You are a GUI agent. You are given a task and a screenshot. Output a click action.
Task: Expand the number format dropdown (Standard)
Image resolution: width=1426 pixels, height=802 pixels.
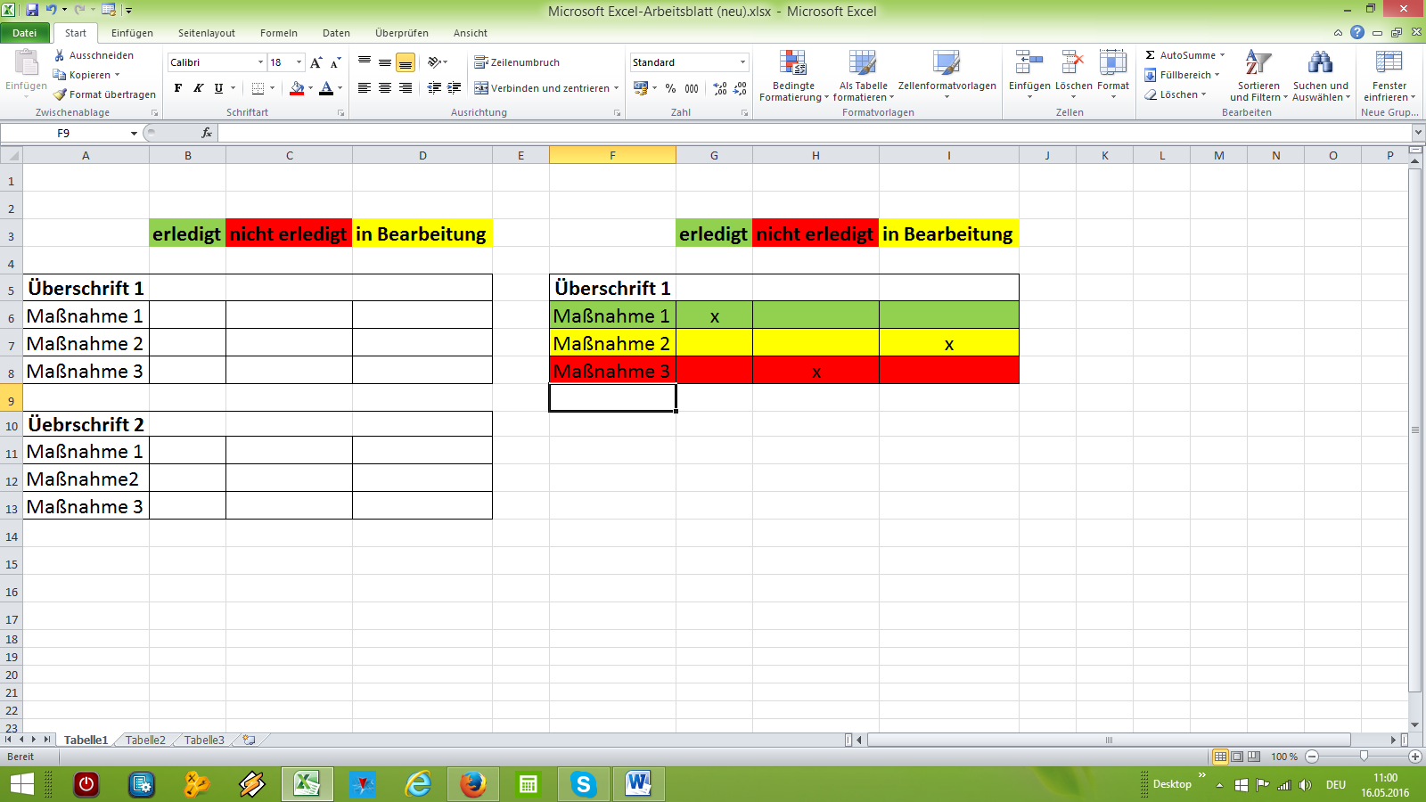(x=742, y=62)
